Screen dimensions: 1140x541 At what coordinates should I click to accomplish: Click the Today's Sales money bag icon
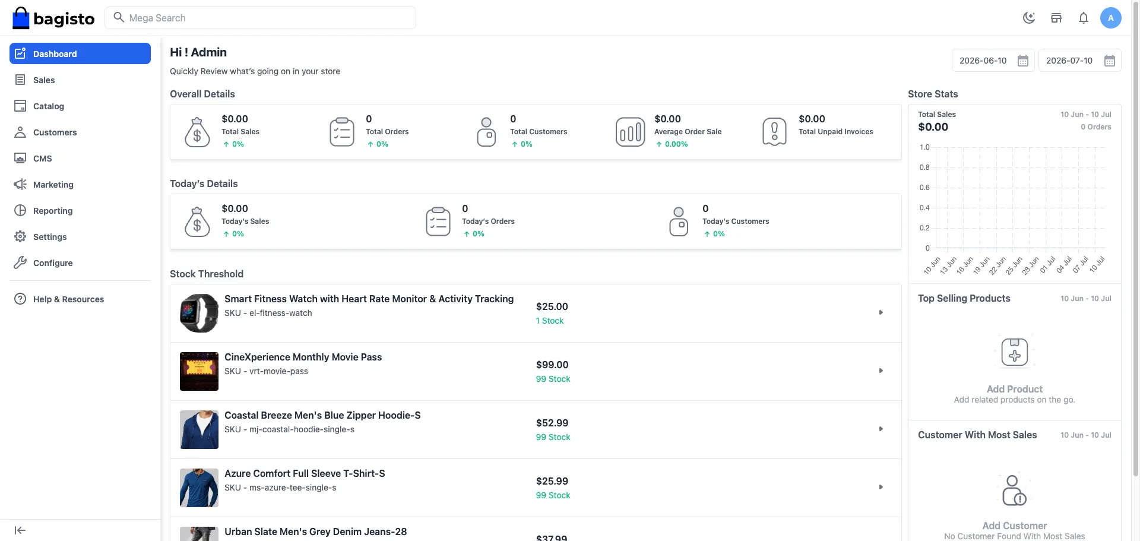197,222
